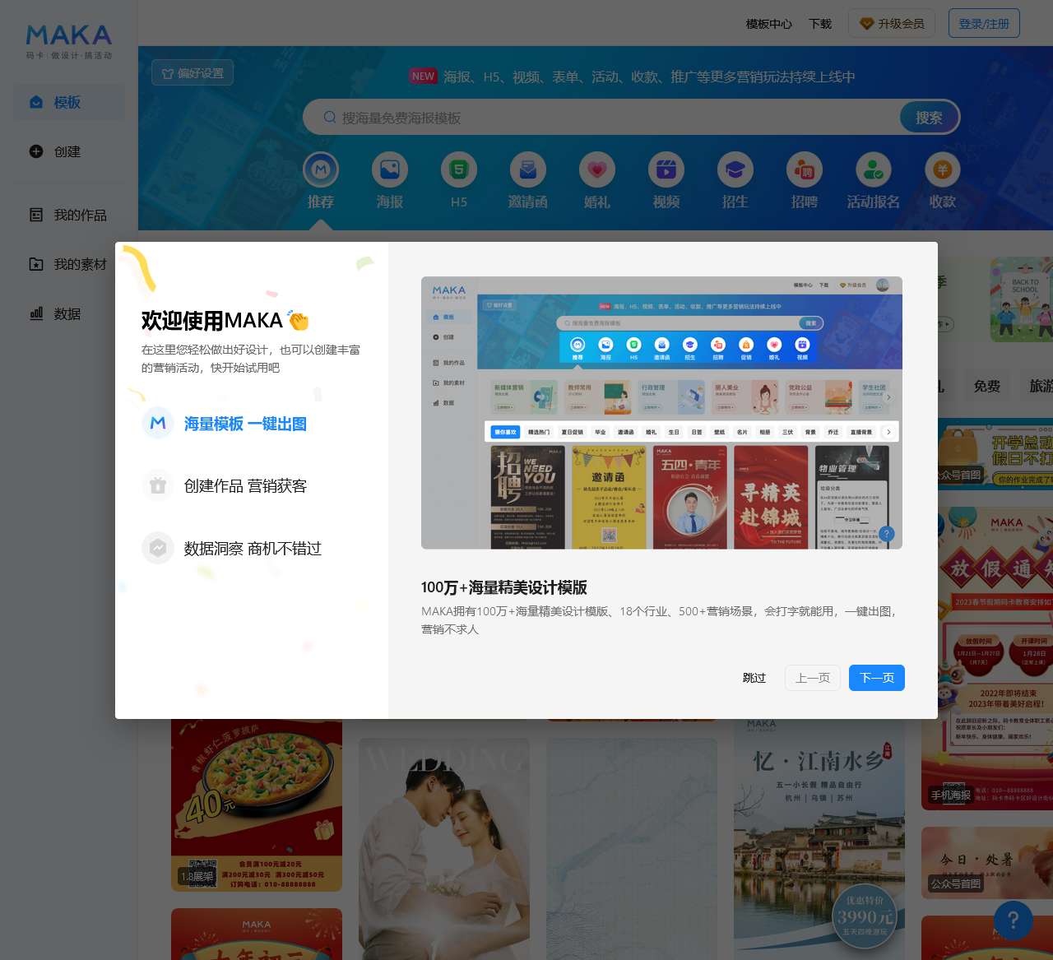Click the onboarding preview screenshot image
This screenshot has height=960, width=1053.
pyautogui.click(x=661, y=413)
